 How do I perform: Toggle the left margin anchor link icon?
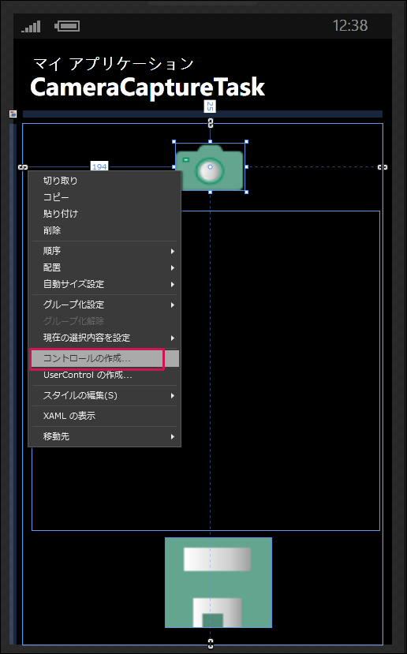pyautogui.click(x=23, y=166)
